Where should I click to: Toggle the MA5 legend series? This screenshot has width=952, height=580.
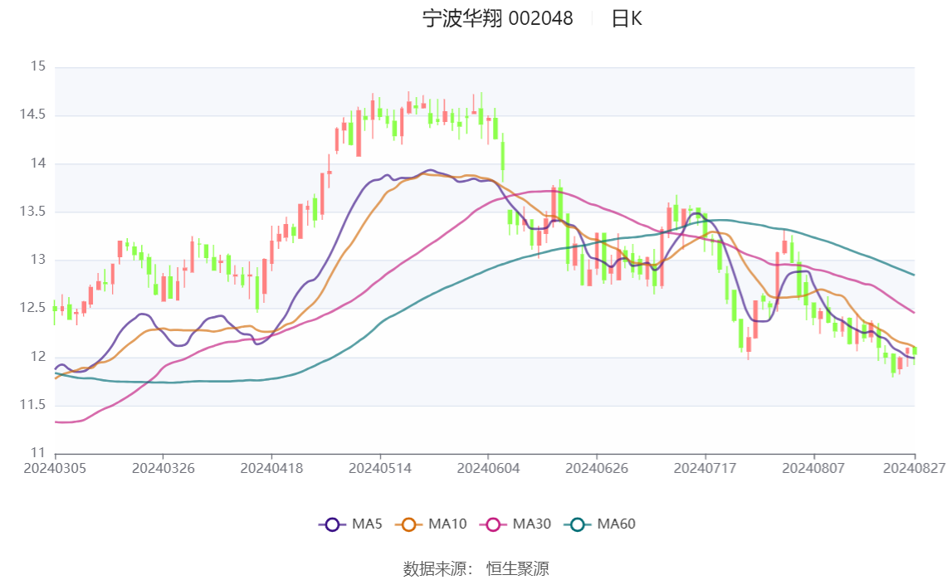coord(350,524)
